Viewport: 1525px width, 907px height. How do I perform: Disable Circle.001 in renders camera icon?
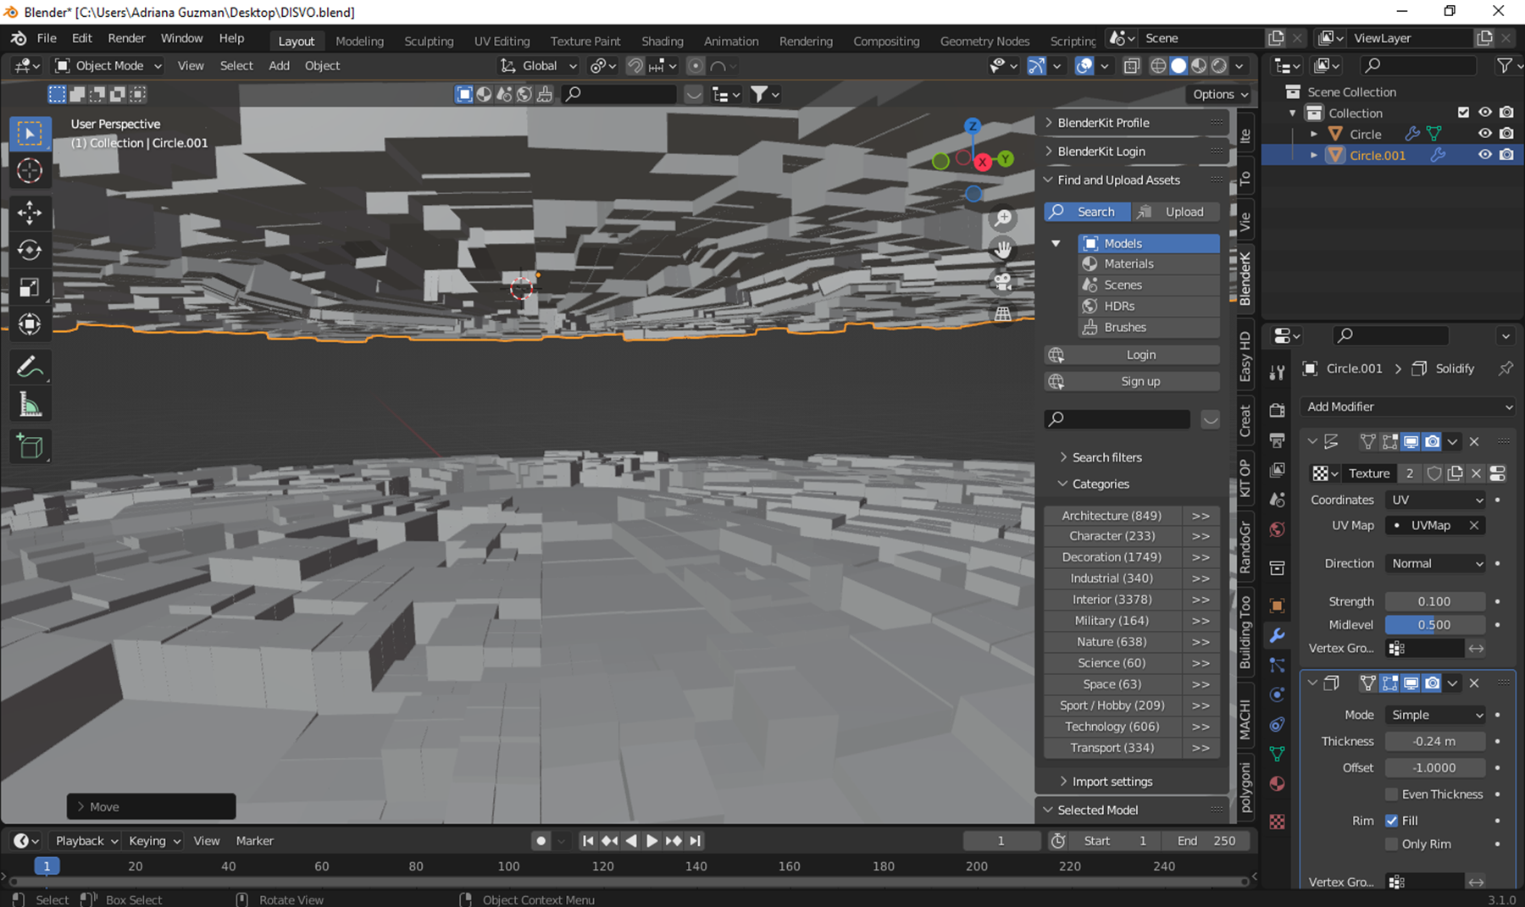[1506, 155]
